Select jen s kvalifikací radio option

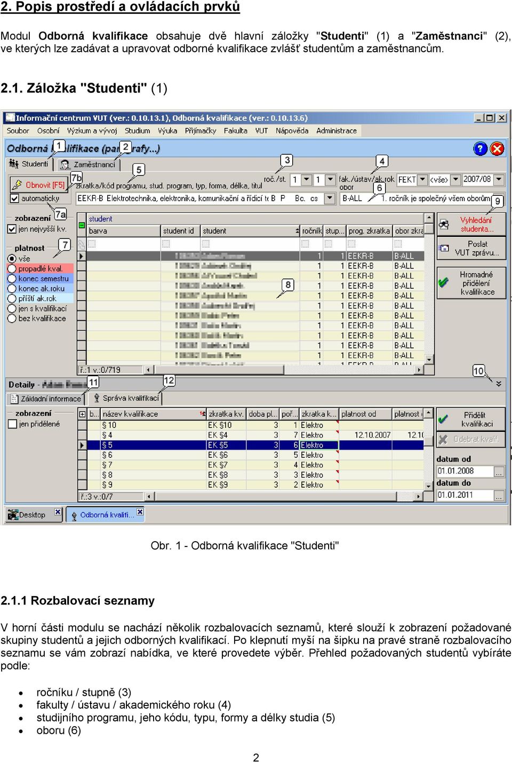[12, 308]
